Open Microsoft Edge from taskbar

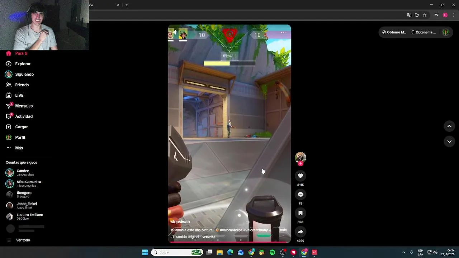click(230, 252)
